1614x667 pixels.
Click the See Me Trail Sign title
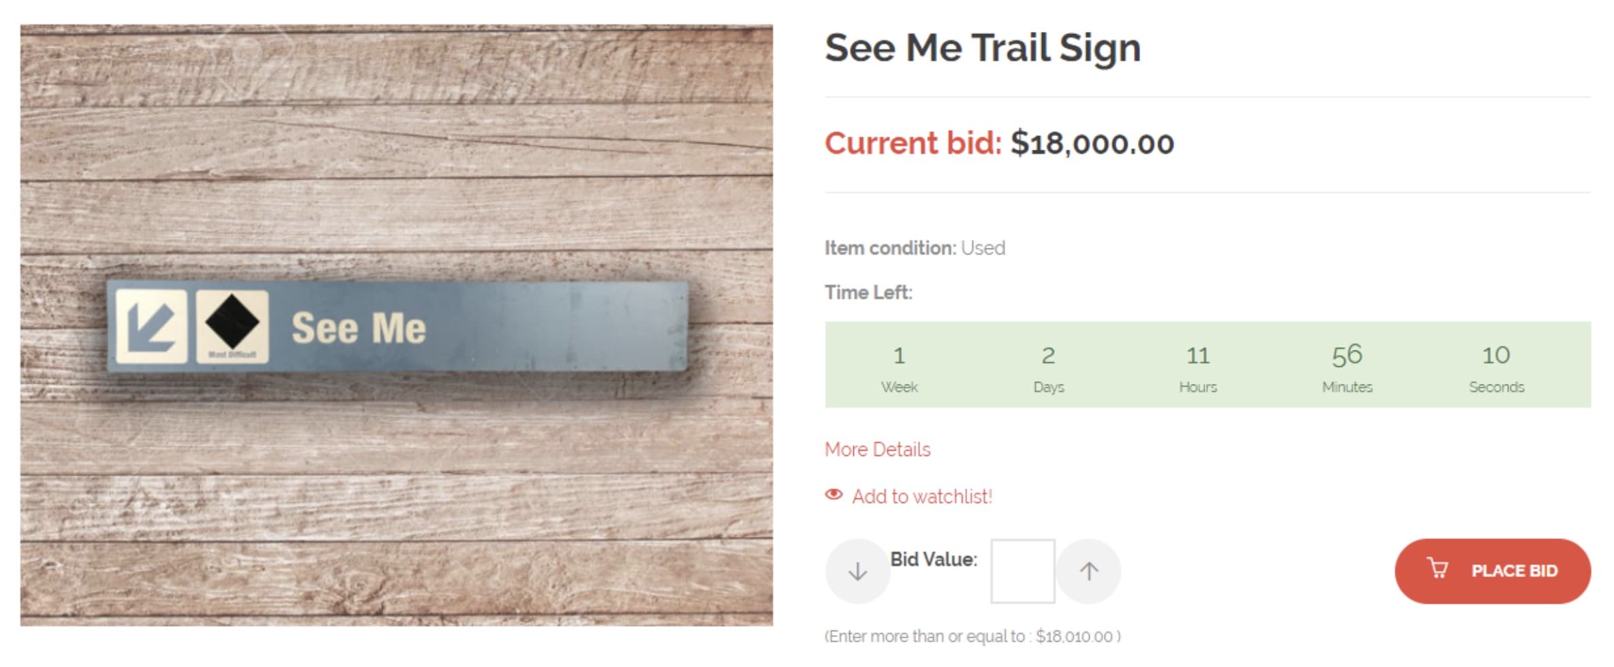click(982, 48)
